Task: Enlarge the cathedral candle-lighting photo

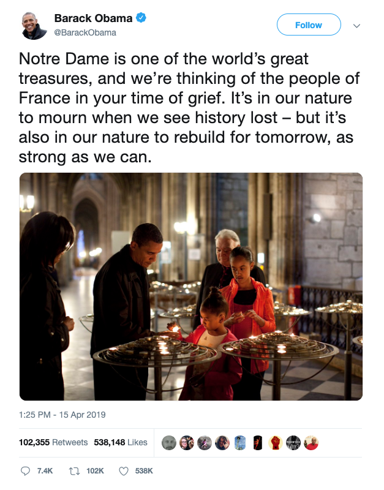Action: [191, 287]
